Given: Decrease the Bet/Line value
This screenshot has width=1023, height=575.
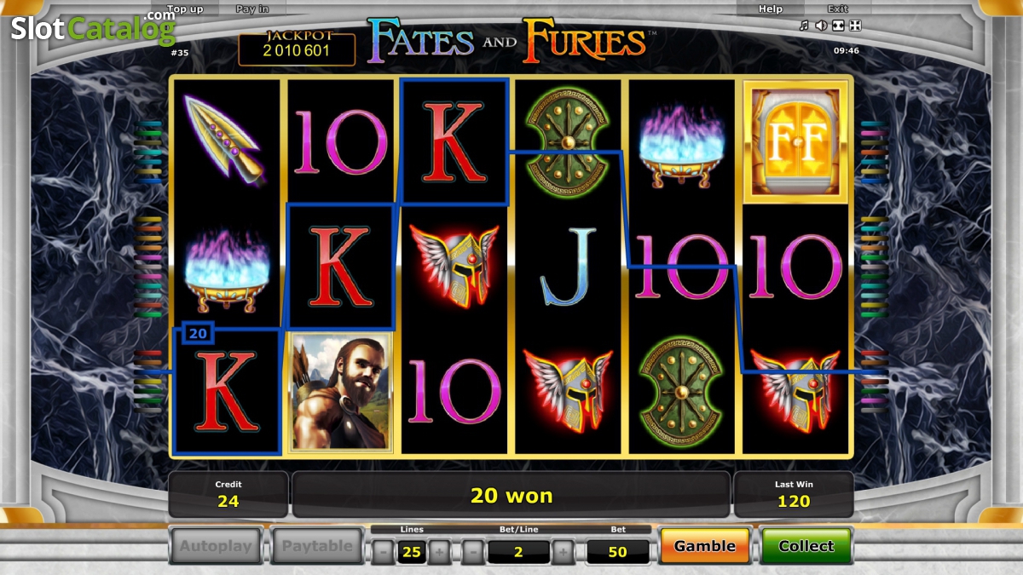Looking at the screenshot, I should 473,552.
